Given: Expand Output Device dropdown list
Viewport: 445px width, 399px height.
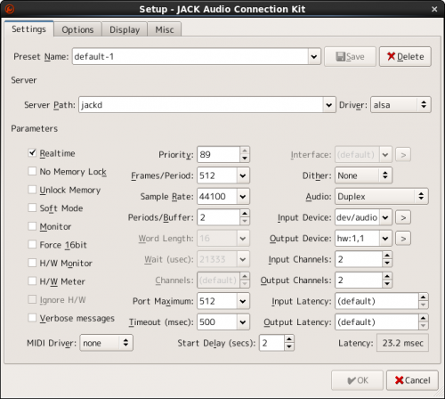Looking at the screenshot, I should 385,239.
